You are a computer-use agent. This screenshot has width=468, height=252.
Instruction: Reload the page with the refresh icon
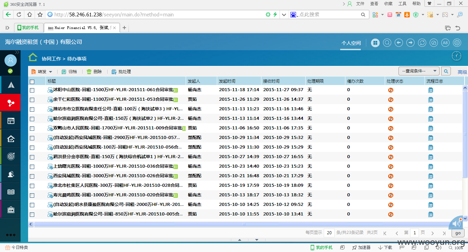pos(19,15)
